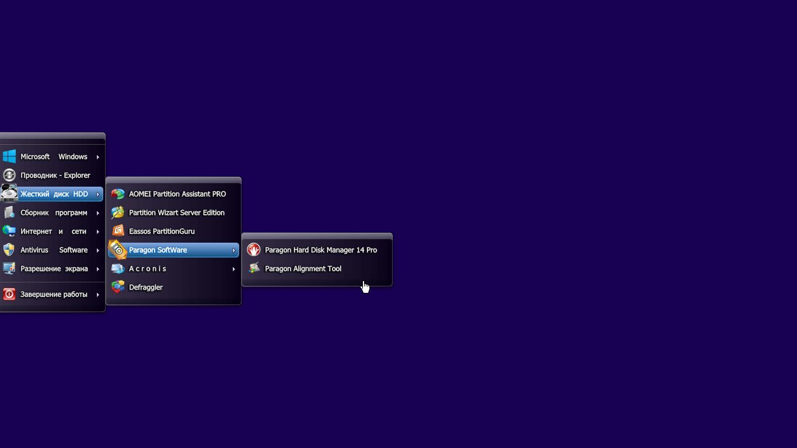The image size is (797, 448).
Task: Expand the Acronis submenu arrow
Action: [234, 269]
